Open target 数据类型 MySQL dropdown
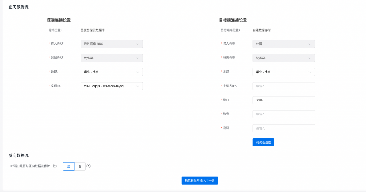Viewport: 366px width, 192px height. (x=283, y=58)
